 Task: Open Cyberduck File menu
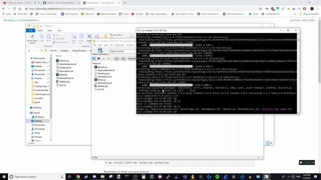pos(94,45)
